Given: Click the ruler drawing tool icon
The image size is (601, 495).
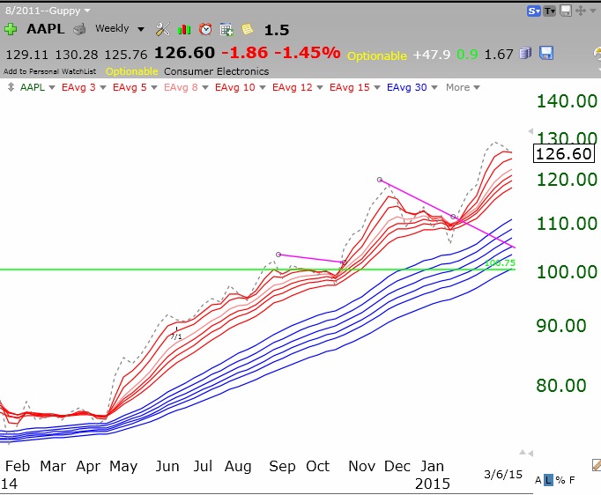Looking at the screenshot, I should point(597,465).
